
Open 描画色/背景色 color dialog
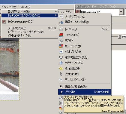(85, 87)
